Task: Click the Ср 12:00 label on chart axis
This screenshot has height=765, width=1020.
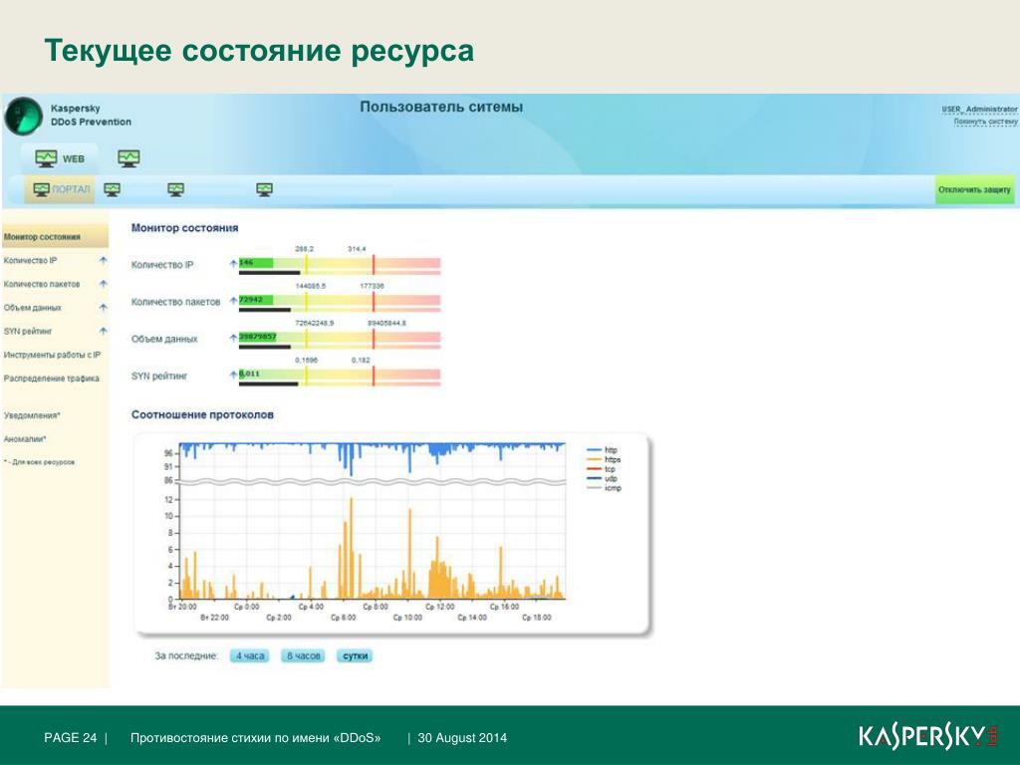Action: (x=440, y=607)
